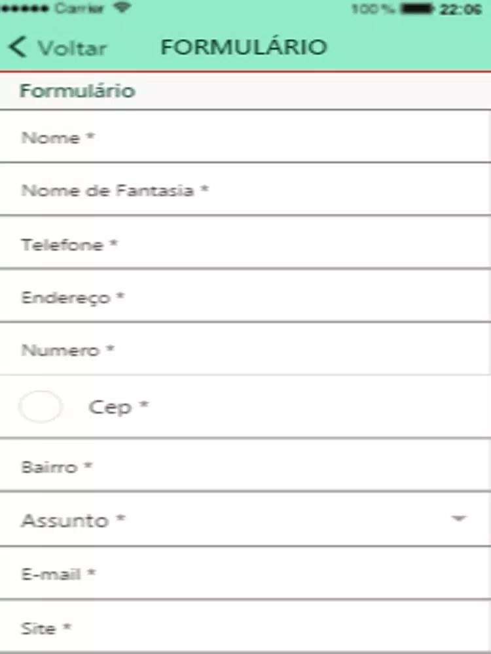
Task: Tap the Wi-Fi status icon
Action: click(x=122, y=7)
